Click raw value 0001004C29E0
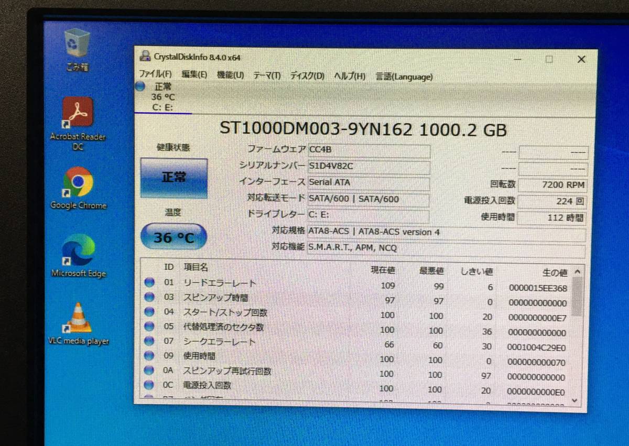This screenshot has width=629, height=446. [536, 347]
